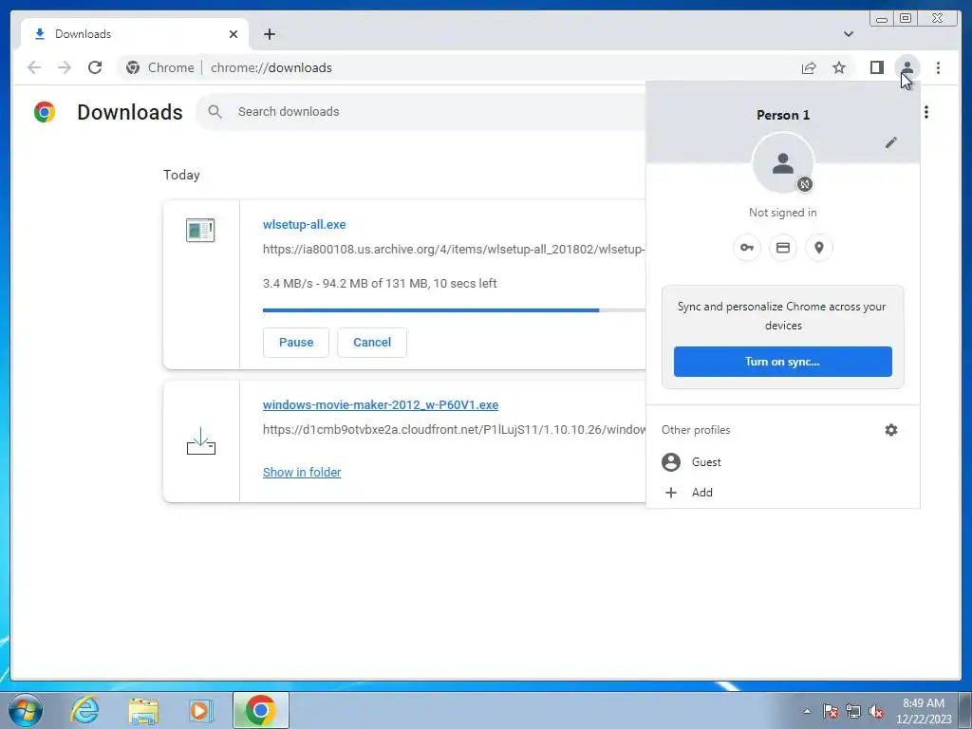Open payment methods card icon

(x=783, y=248)
